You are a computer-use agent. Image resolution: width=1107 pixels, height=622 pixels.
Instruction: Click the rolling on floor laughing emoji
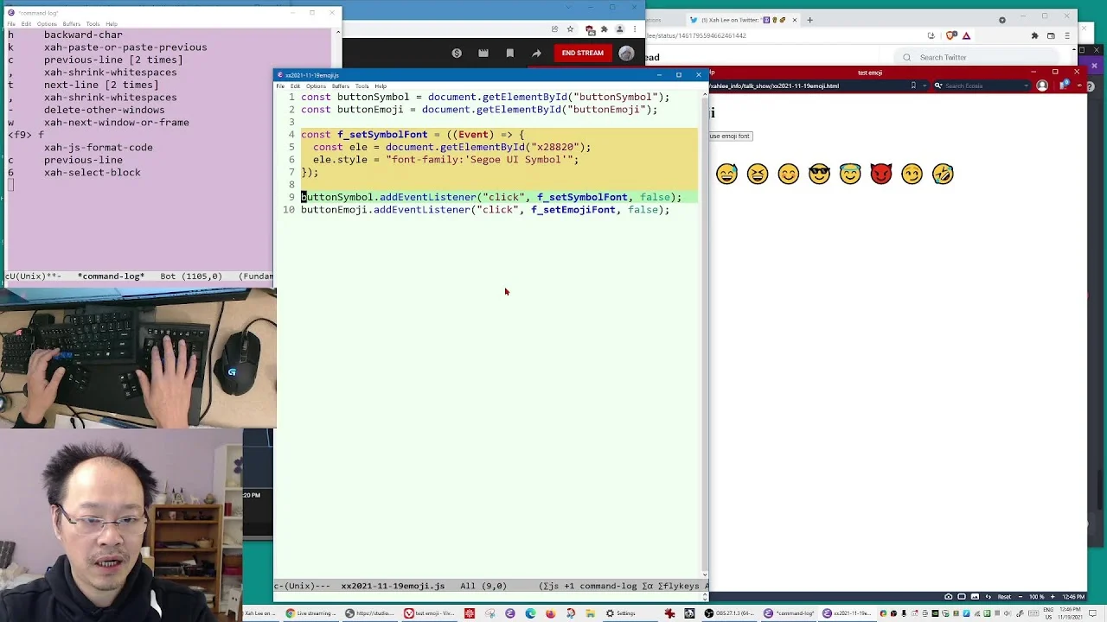(x=943, y=175)
